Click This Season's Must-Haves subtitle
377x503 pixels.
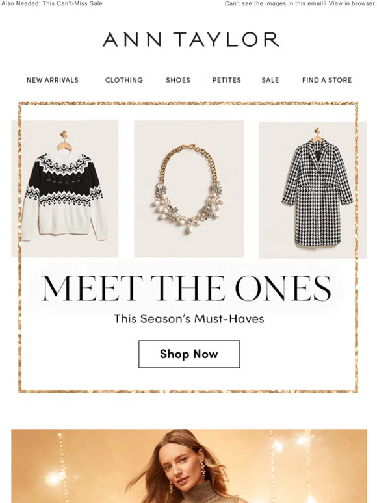[189, 319]
